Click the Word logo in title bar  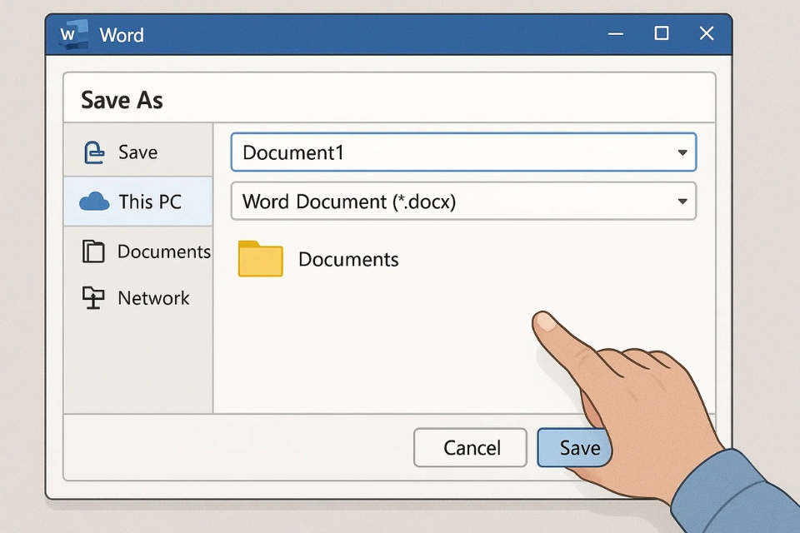[72, 35]
